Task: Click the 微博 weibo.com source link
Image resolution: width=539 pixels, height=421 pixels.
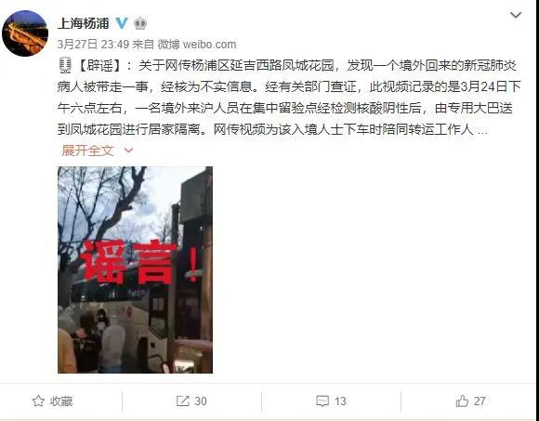Action: click(197, 45)
